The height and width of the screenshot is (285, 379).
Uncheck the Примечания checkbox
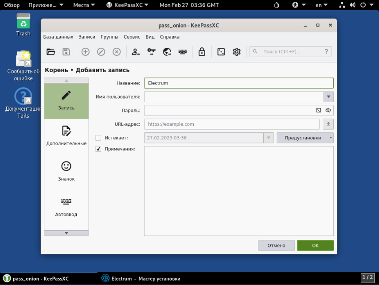pyautogui.click(x=98, y=149)
